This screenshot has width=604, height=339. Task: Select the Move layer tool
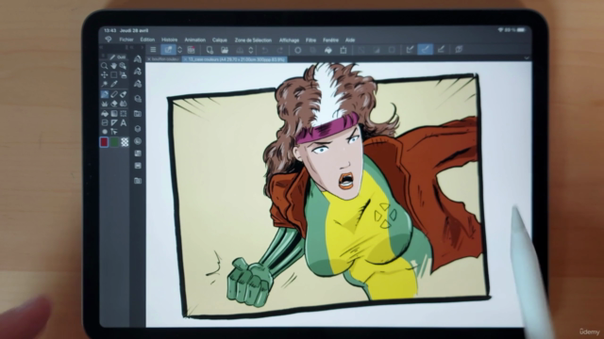click(x=104, y=75)
